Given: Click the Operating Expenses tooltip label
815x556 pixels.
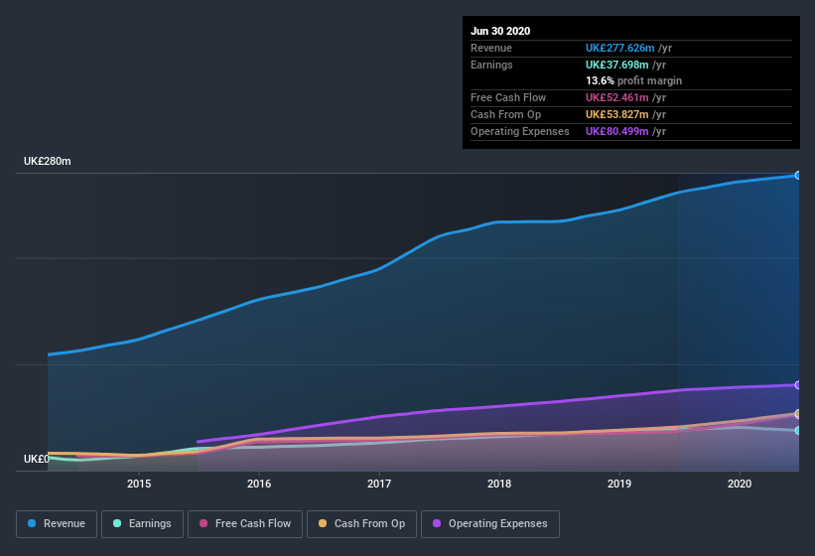Looking at the screenshot, I should pyautogui.click(x=520, y=131).
